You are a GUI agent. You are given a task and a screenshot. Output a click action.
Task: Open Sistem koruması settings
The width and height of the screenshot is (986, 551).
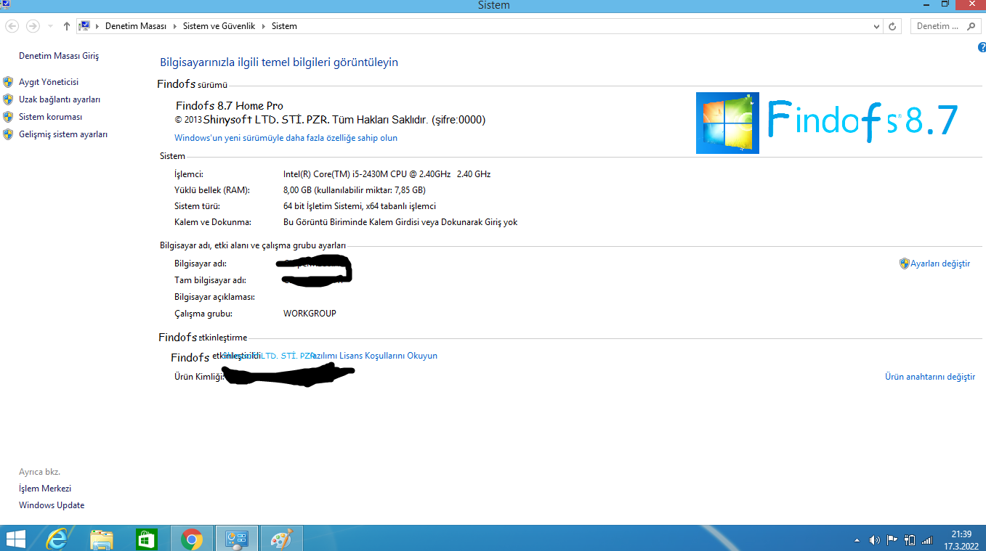pyautogui.click(x=50, y=117)
